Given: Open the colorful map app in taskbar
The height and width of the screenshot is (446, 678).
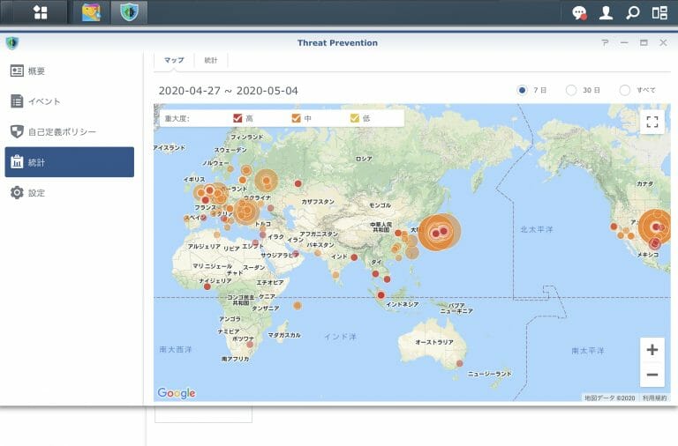Looking at the screenshot, I should [x=91, y=12].
